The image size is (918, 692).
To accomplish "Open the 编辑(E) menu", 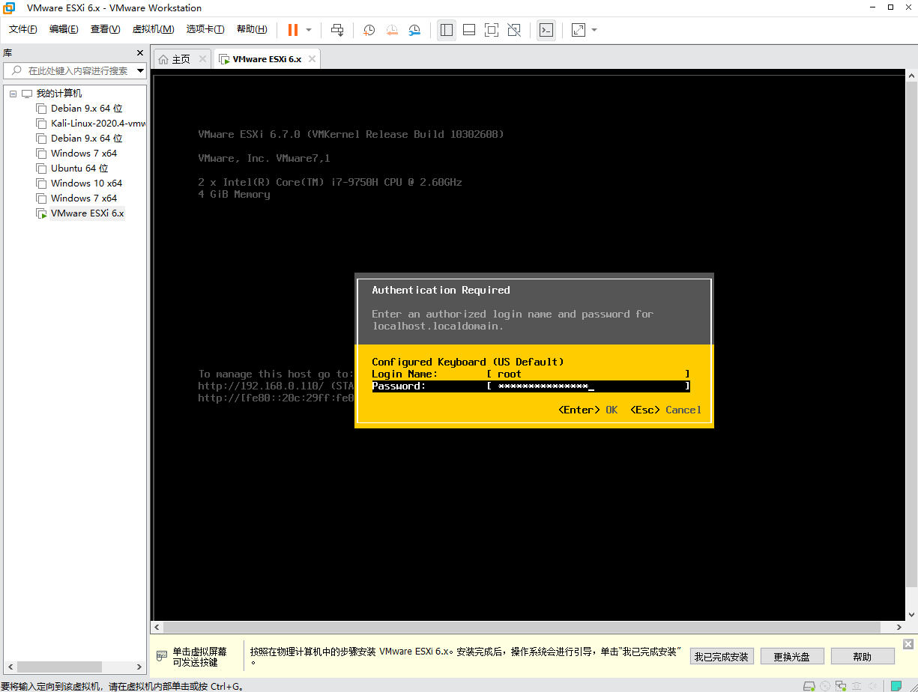I will coord(64,29).
